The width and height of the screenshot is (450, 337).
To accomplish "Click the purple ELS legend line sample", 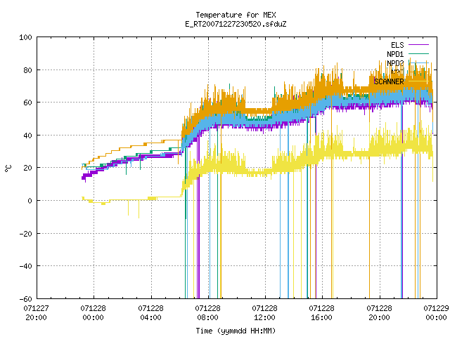I will click(418, 45).
